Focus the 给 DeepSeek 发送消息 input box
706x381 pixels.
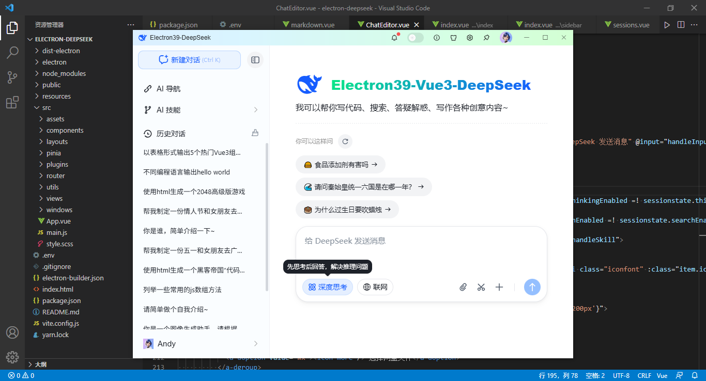[421, 241]
